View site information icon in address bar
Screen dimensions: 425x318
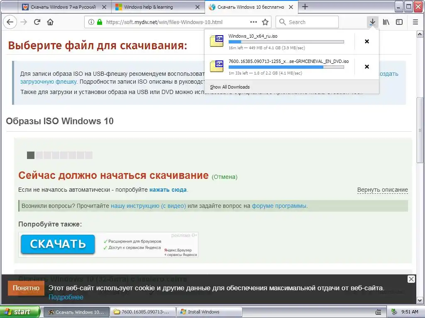click(x=91, y=22)
